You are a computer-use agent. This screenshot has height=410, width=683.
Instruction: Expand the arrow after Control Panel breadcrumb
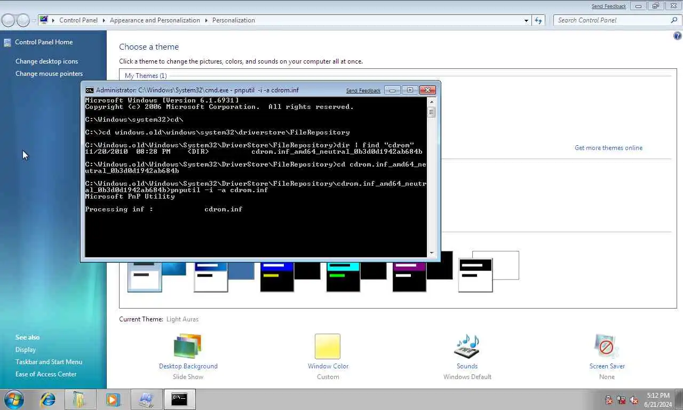point(104,20)
